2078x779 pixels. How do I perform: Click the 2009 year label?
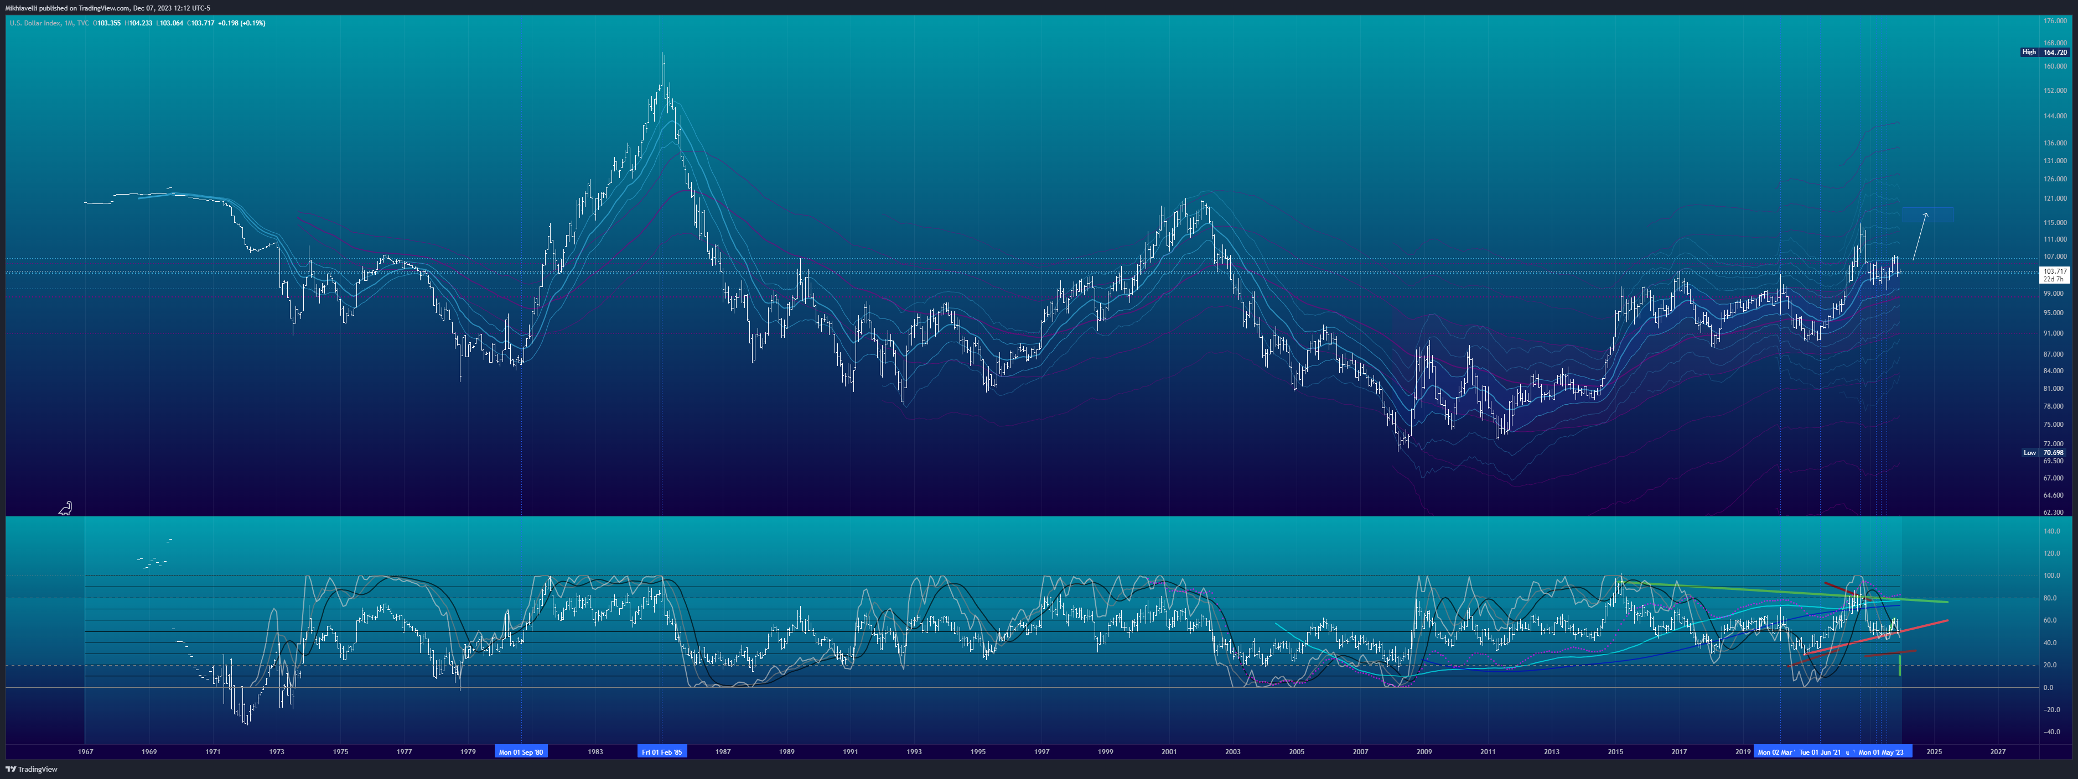pos(1424,751)
